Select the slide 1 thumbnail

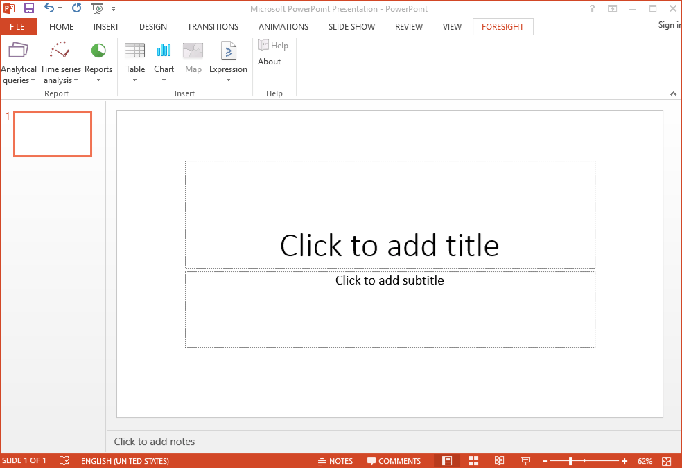click(53, 134)
